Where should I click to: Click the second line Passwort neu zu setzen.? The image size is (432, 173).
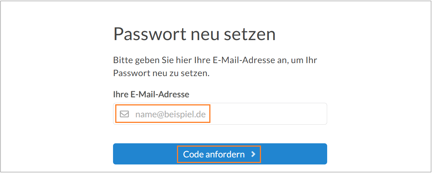(161, 74)
